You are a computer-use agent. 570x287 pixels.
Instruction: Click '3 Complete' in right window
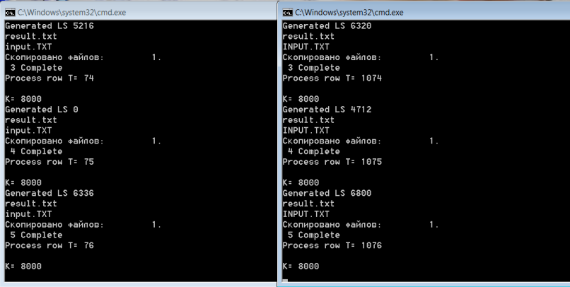point(314,68)
